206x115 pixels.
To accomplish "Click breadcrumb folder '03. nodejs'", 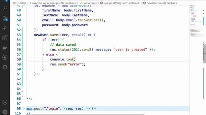I will pyautogui.click(x=20, y=3).
